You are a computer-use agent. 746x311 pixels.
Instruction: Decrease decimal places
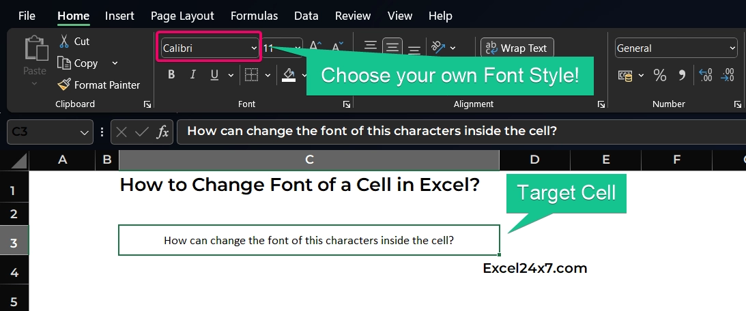728,75
